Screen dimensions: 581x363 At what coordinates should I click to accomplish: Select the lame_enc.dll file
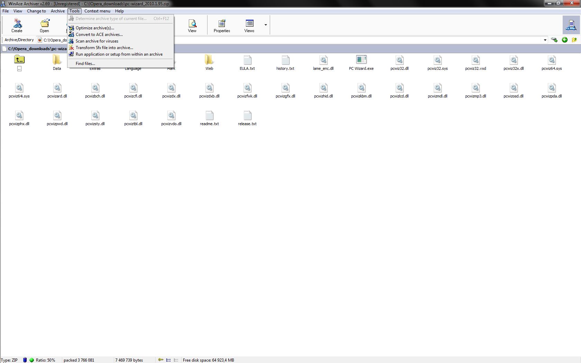323,63
